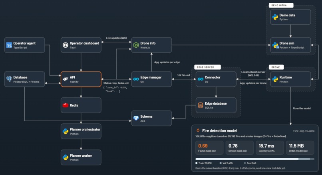Select the Edge manager node title
The width and height of the screenshot is (322, 175).
[151, 78]
